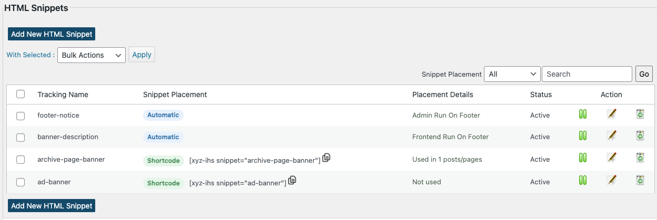Viewport: 657px width, 220px height.
Task: Click the top Add New HTML Snippet button
Action: pos(52,34)
